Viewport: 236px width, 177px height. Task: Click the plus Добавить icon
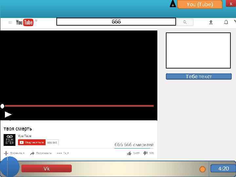(6, 153)
